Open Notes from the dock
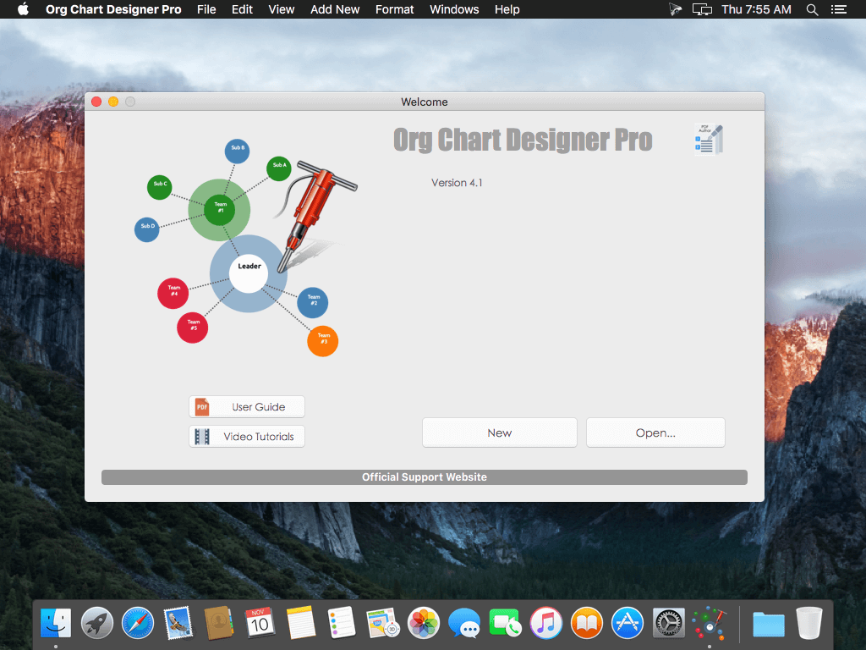The image size is (866, 650). 300,622
